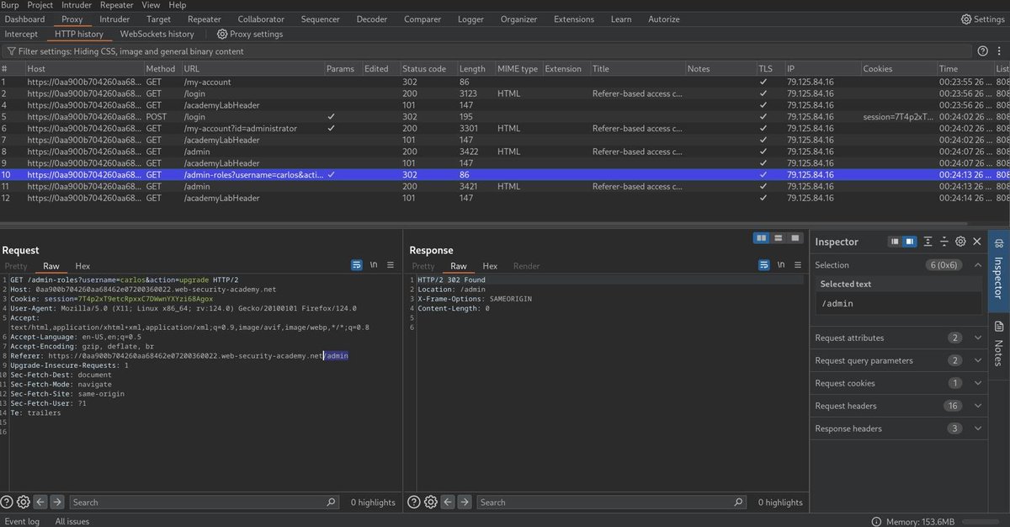Open the Request search settings gear
The width and height of the screenshot is (1010, 527).
24,502
